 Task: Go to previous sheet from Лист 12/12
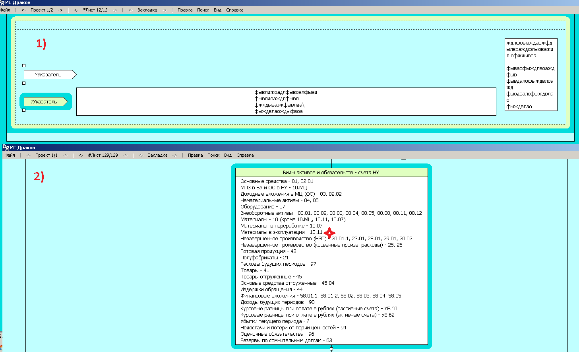point(76,10)
